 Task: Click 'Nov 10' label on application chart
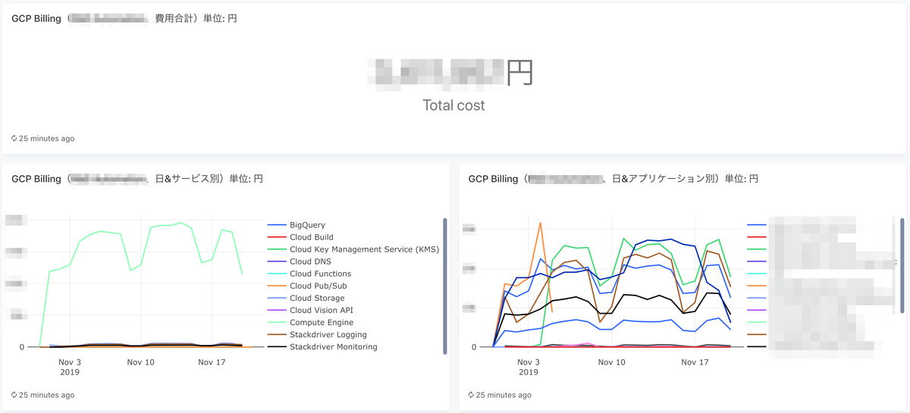610,362
